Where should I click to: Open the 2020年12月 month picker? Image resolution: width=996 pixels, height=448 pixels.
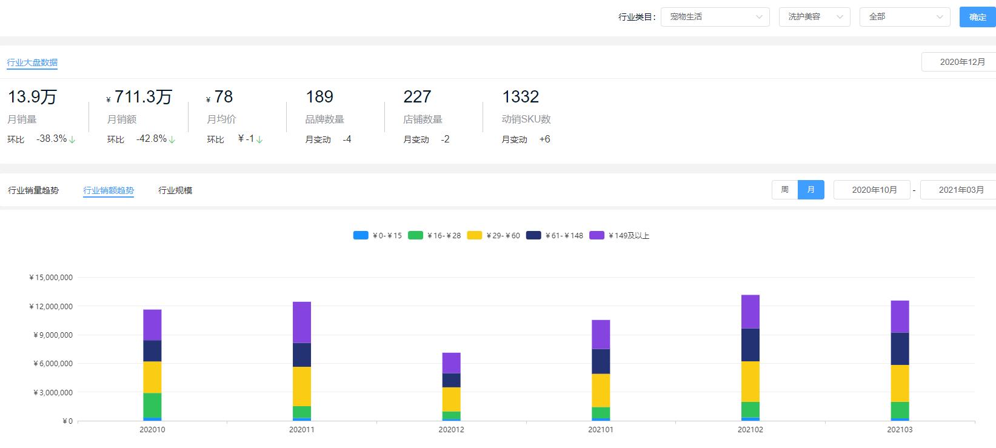click(x=959, y=62)
